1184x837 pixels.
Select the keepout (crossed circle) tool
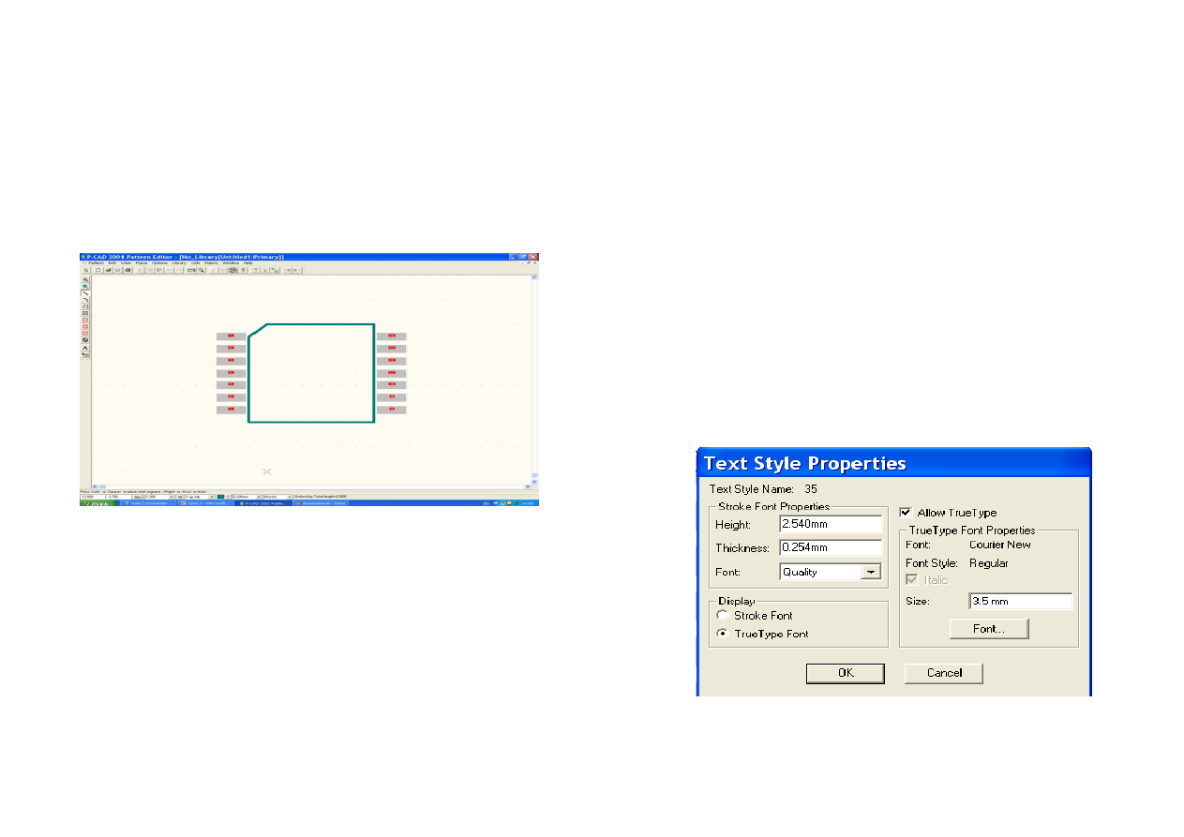[85, 340]
